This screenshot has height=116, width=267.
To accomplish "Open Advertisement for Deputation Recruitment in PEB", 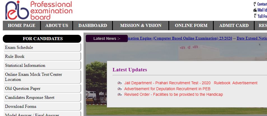I will tap(167, 89).
